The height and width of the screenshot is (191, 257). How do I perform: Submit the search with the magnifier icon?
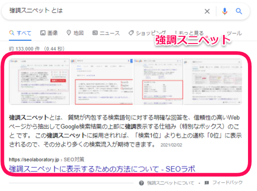coord(239,11)
